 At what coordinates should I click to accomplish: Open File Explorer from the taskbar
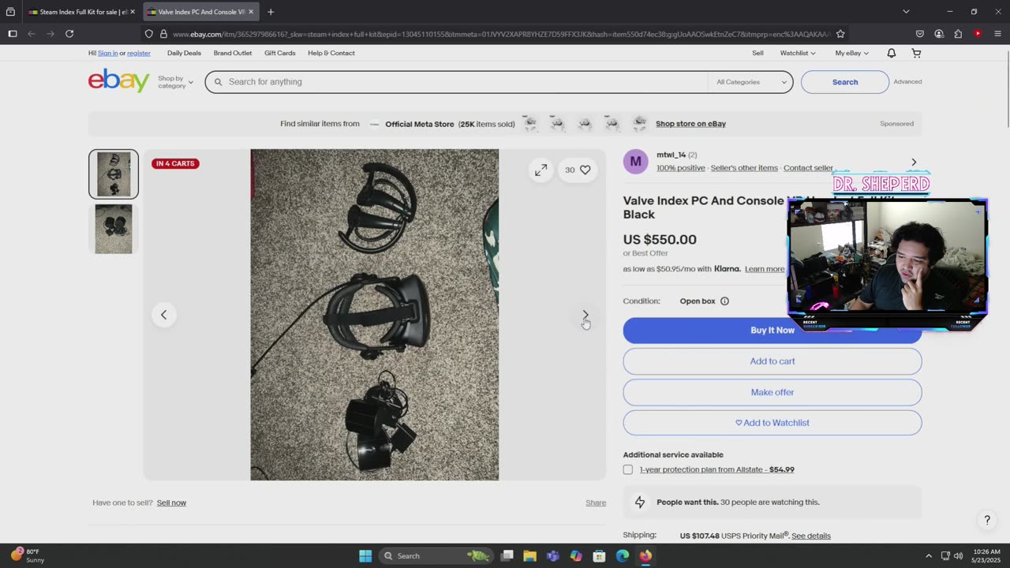point(529,555)
